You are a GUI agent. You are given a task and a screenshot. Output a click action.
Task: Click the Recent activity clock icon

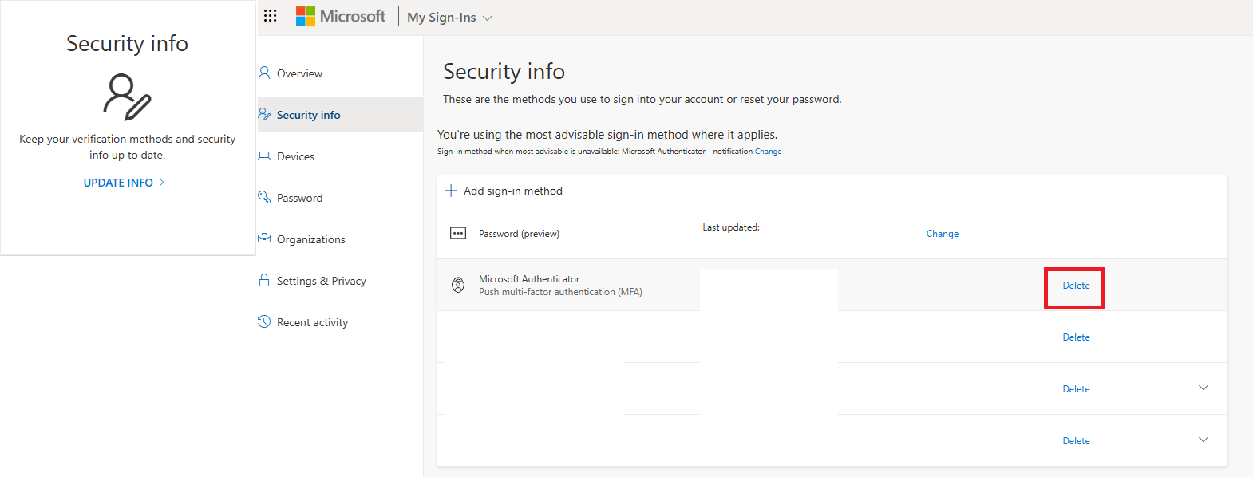point(264,321)
